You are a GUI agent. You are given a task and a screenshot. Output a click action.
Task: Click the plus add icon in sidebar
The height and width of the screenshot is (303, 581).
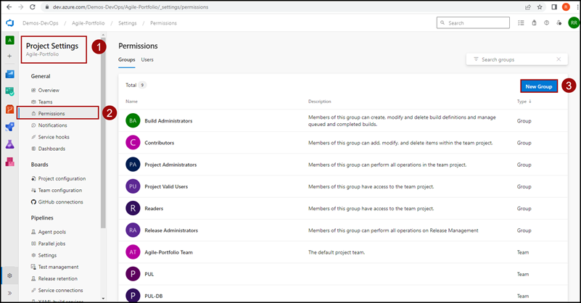point(9,56)
